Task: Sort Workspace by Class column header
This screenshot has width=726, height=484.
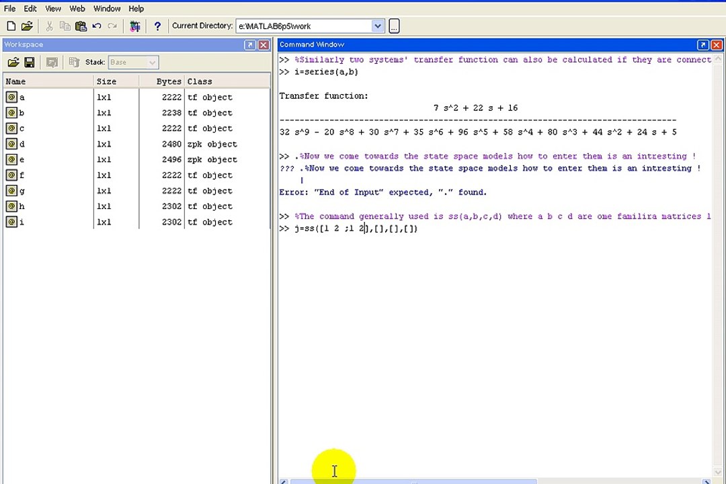Action: tap(227, 81)
